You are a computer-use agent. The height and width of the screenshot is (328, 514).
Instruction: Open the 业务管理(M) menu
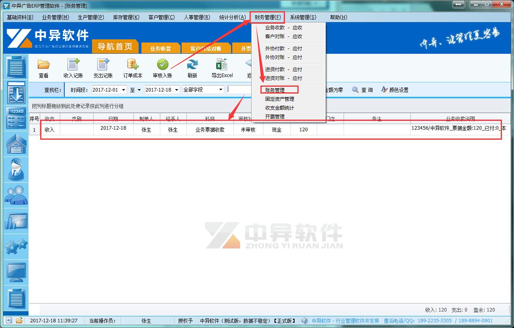click(55, 17)
